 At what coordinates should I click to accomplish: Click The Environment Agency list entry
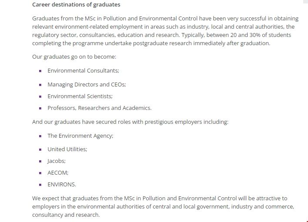coord(80,136)
